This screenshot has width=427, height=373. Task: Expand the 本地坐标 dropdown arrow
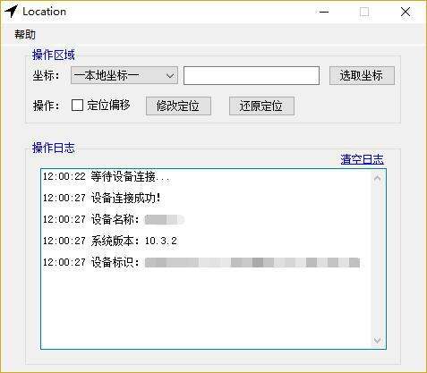tap(170, 76)
